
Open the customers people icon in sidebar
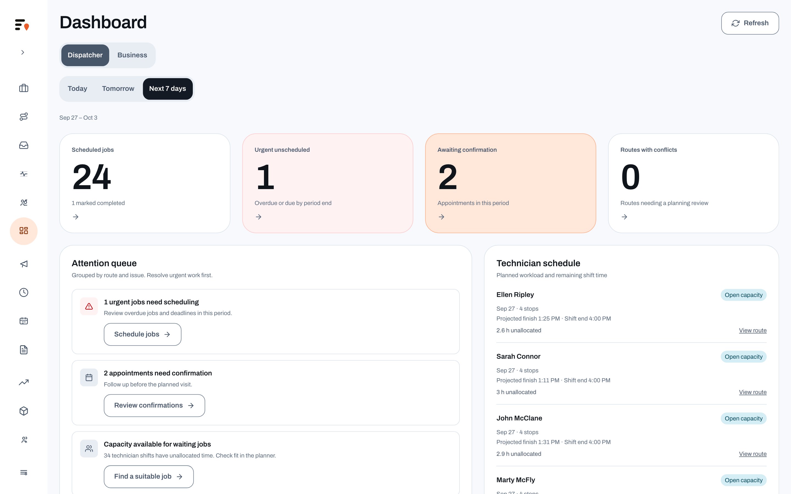tap(24, 203)
